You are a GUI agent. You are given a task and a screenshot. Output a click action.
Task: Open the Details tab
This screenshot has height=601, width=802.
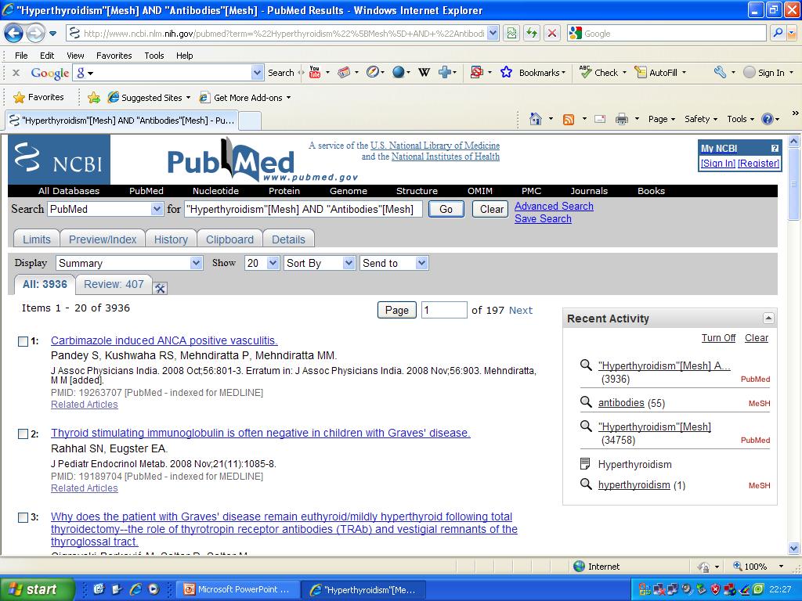[288, 239]
